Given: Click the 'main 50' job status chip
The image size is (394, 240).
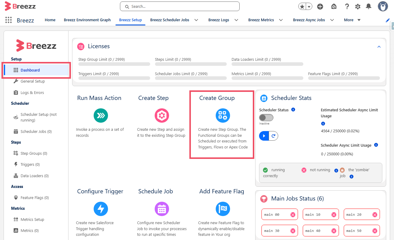Looking at the screenshot, I should pos(362,231).
